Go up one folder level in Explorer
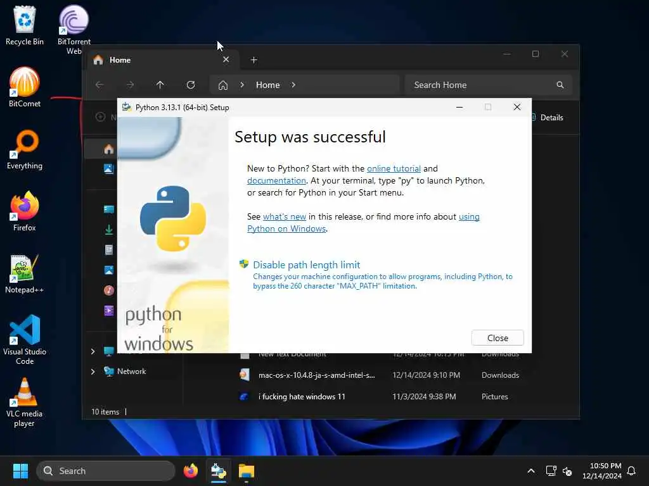This screenshot has height=486, width=649. tap(160, 85)
